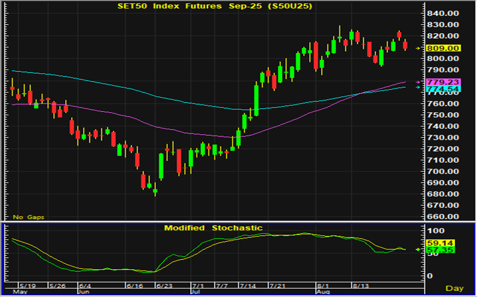Click the No Gaps label
The height and width of the screenshot is (297, 477).
click(x=28, y=217)
